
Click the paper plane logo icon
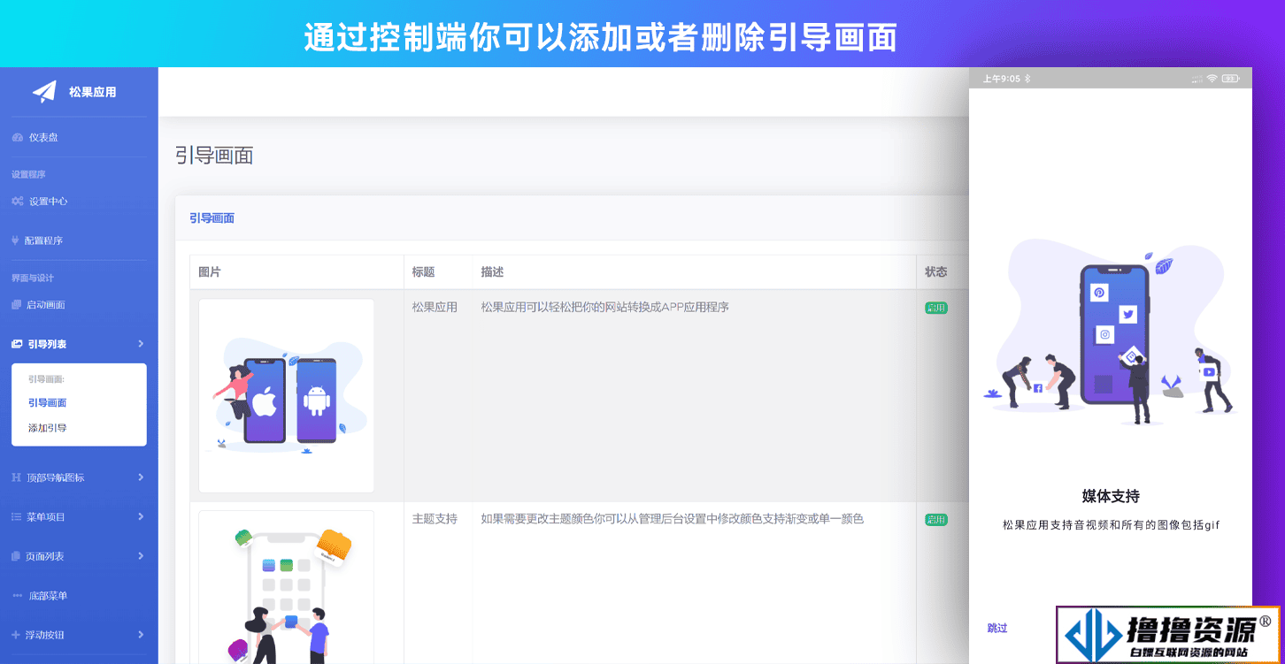[x=44, y=91]
